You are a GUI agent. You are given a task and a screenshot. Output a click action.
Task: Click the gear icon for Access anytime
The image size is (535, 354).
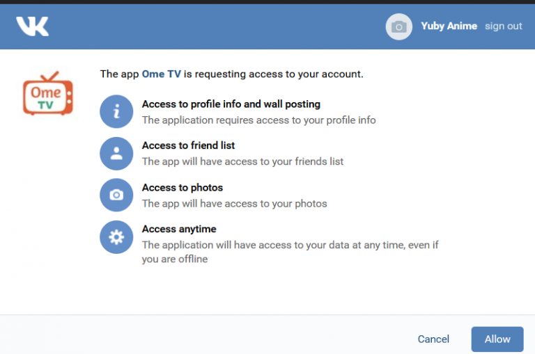tap(116, 237)
